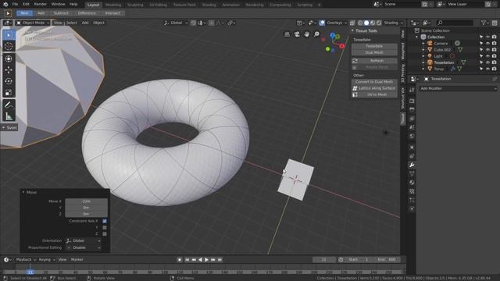
Task: Switch to solid shading mode
Action: pyautogui.click(x=366, y=23)
